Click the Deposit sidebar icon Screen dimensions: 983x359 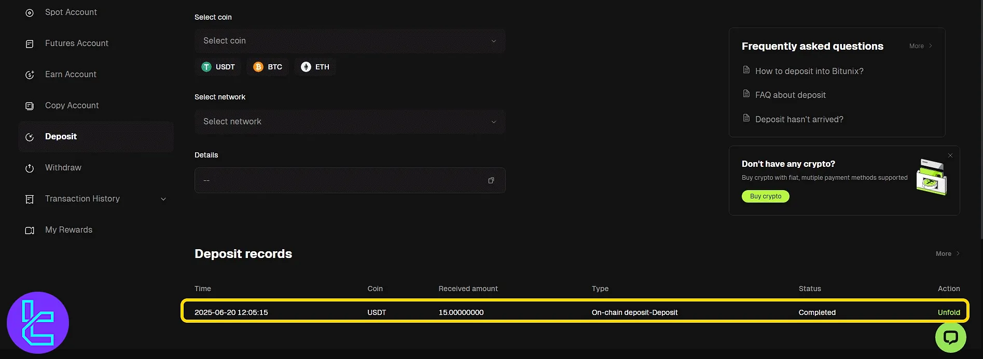click(x=30, y=137)
